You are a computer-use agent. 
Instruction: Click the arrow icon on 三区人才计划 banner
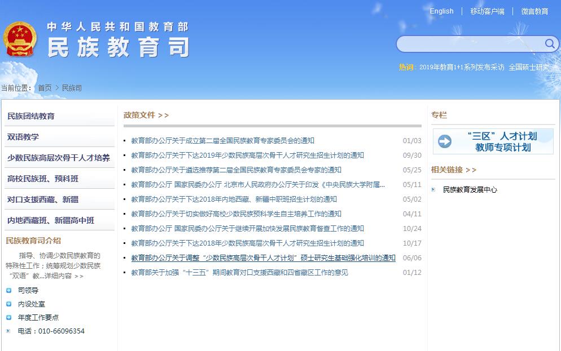point(445,141)
